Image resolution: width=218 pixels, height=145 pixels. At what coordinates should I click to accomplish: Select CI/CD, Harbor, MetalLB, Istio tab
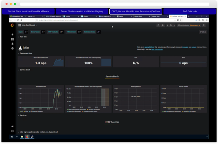tap(136, 11)
